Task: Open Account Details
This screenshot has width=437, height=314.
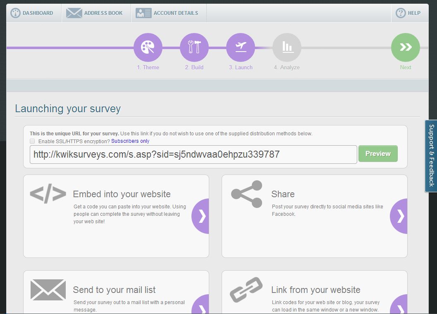Action: click(x=167, y=13)
